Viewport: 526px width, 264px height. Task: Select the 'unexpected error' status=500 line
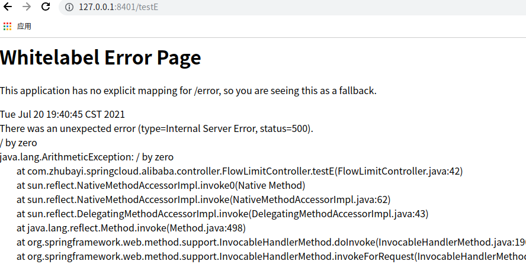[x=156, y=128]
